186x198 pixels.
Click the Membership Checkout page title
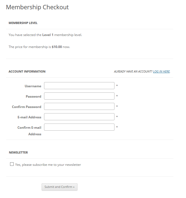(x=38, y=7)
